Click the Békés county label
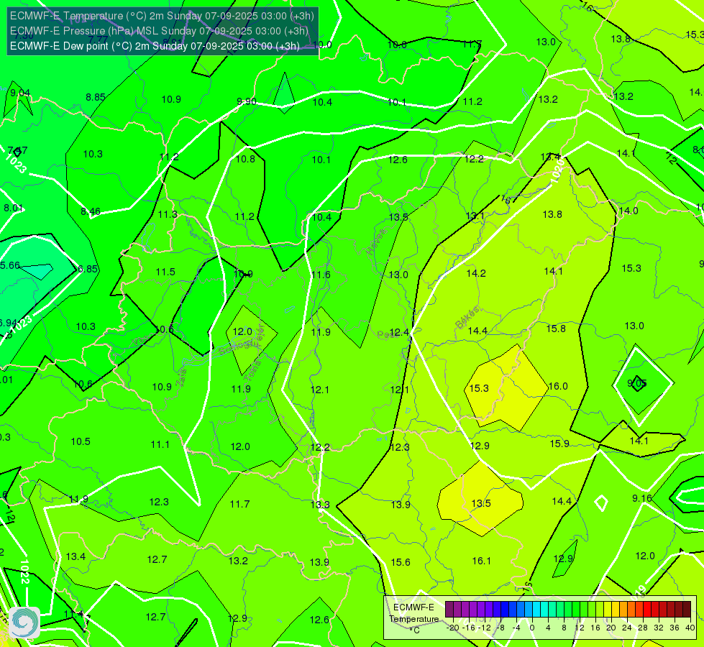This screenshot has height=647, width=704. pyautogui.click(x=467, y=318)
